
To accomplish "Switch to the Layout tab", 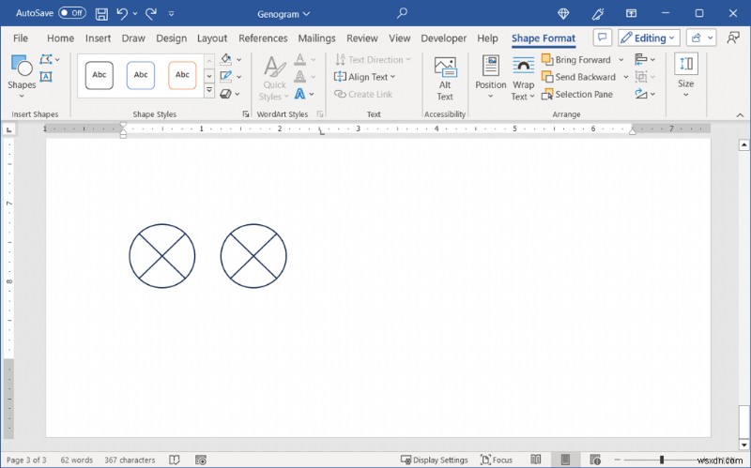I will click(x=212, y=38).
